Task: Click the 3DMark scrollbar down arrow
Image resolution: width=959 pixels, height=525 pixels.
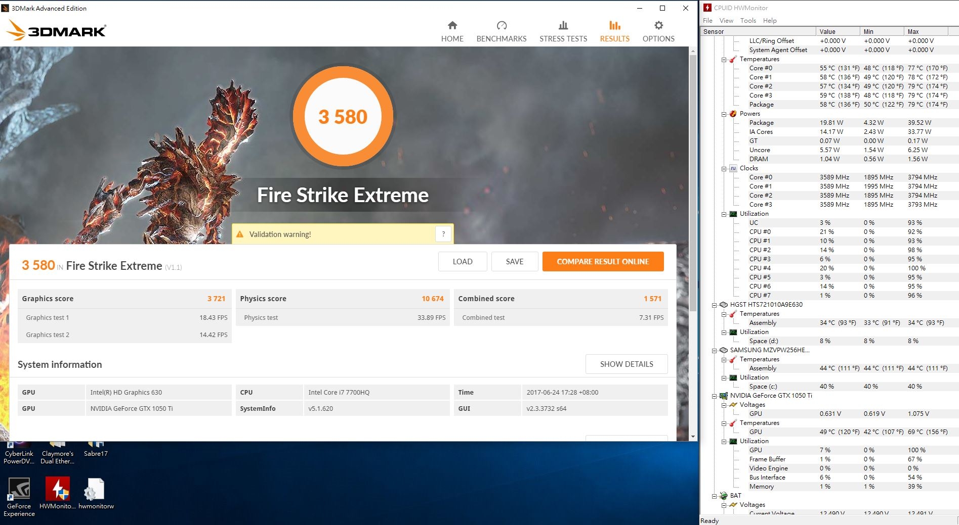Action: (693, 437)
